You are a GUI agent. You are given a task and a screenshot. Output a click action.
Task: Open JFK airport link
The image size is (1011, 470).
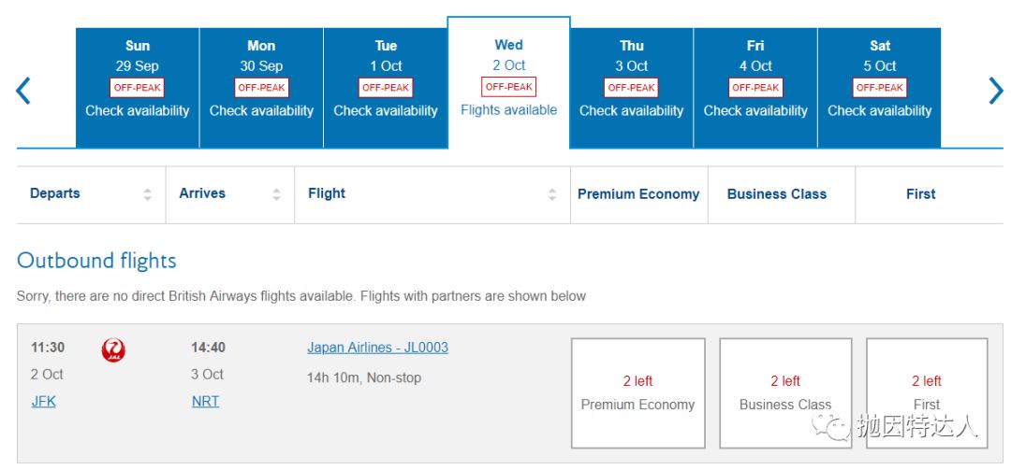[x=43, y=402]
